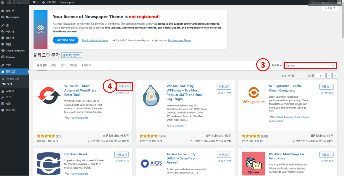Open the Buy Newspaper Theme link
This screenshot has height=176, width=344.
(x=179, y=41)
